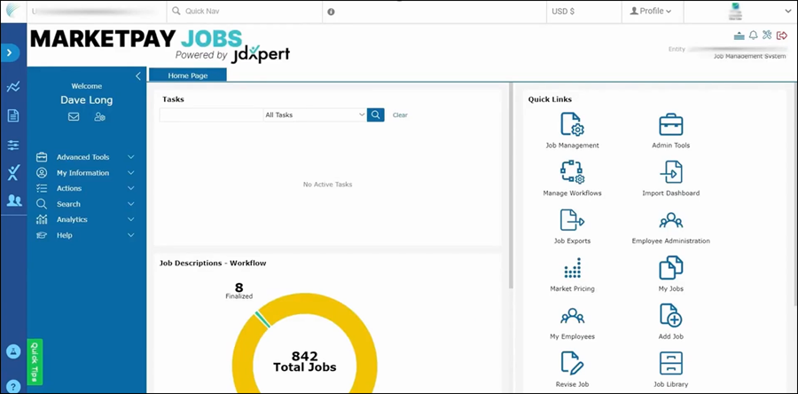Open the Admin Tools briefcase icon
Screen dimensions: 798x394
pos(671,124)
